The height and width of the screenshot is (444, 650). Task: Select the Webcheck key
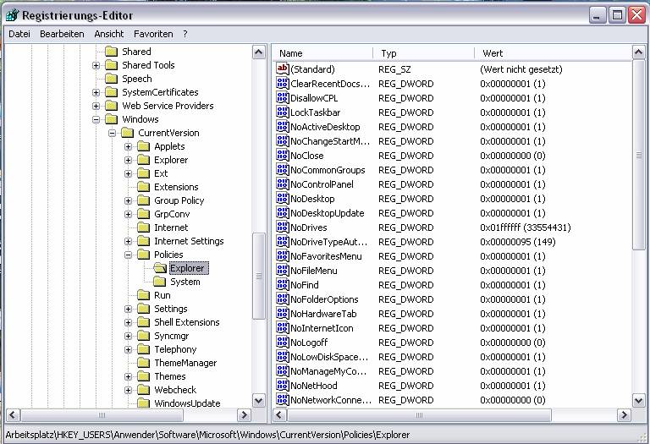[175, 390]
